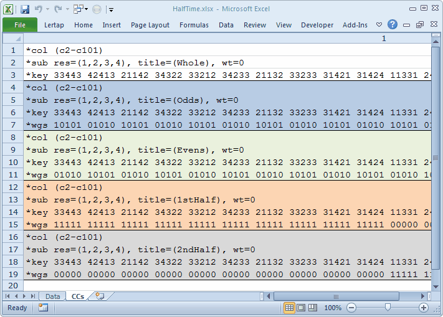Insert a new worksheet with the tab icon
The image size is (443, 317).
pyautogui.click(x=100, y=296)
